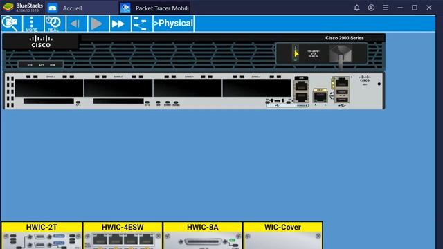
Task: Step back in simulation playback
Action: (76, 24)
